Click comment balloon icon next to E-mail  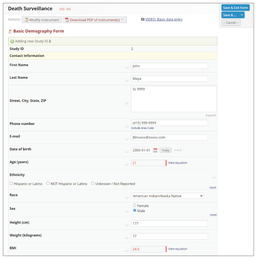[127, 139]
